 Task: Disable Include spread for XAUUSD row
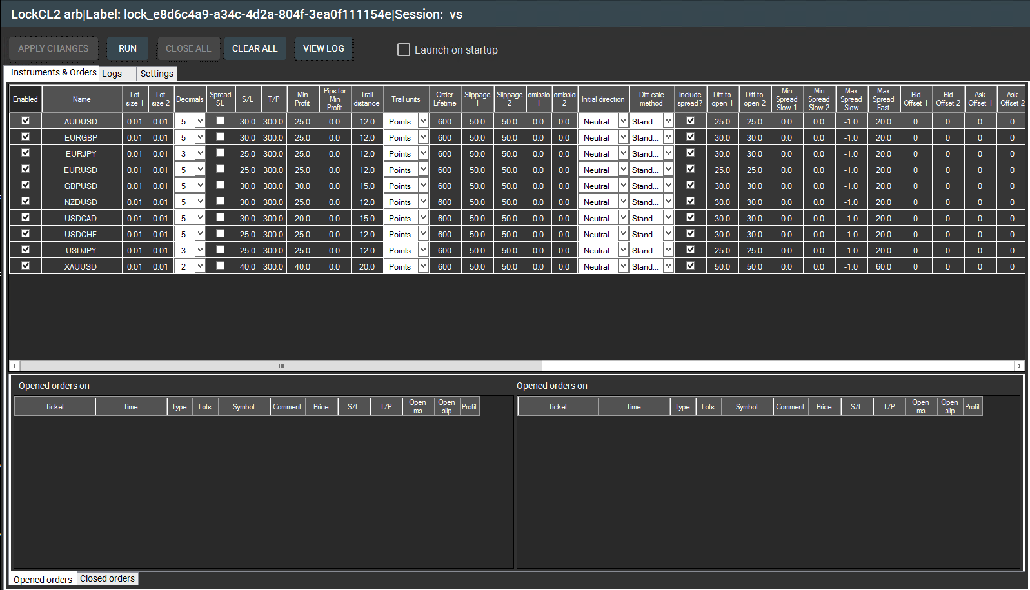(x=690, y=266)
